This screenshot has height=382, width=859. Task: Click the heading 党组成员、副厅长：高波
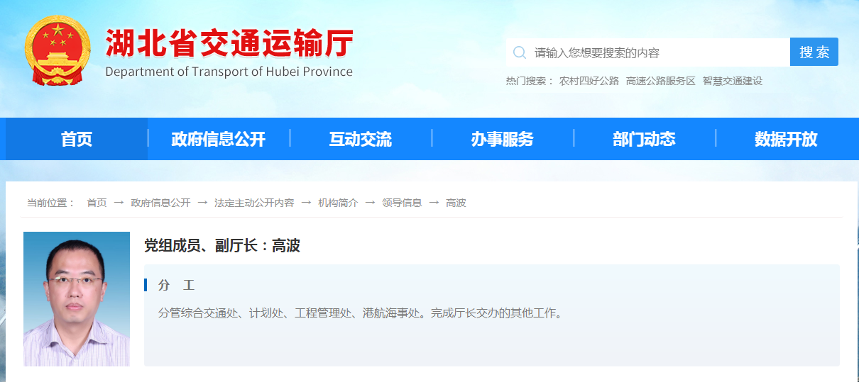pyautogui.click(x=222, y=246)
